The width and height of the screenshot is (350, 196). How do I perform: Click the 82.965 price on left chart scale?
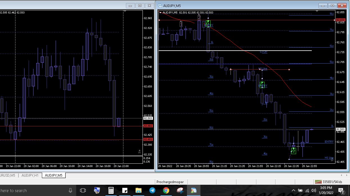(148, 18)
